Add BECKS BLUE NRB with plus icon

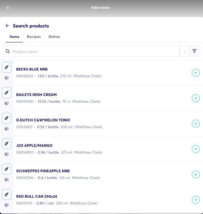click(x=196, y=73)
